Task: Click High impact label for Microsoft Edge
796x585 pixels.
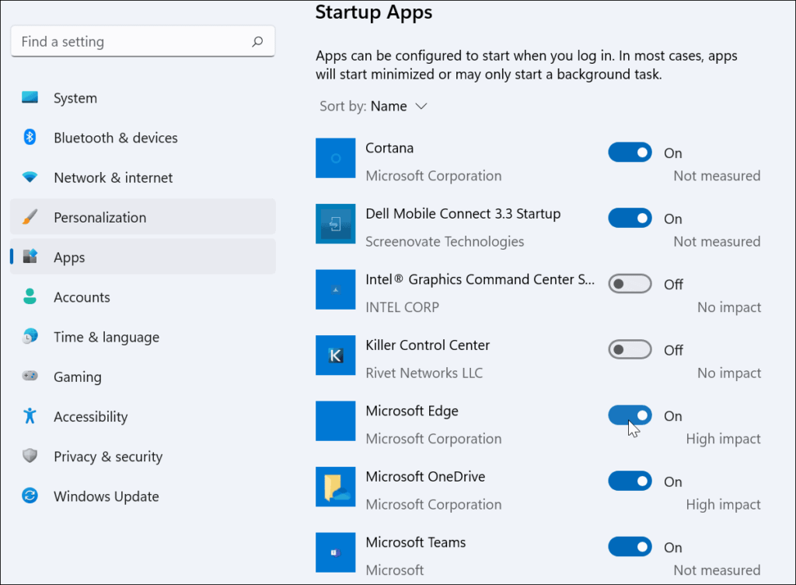Action: [x=724, y=439]
